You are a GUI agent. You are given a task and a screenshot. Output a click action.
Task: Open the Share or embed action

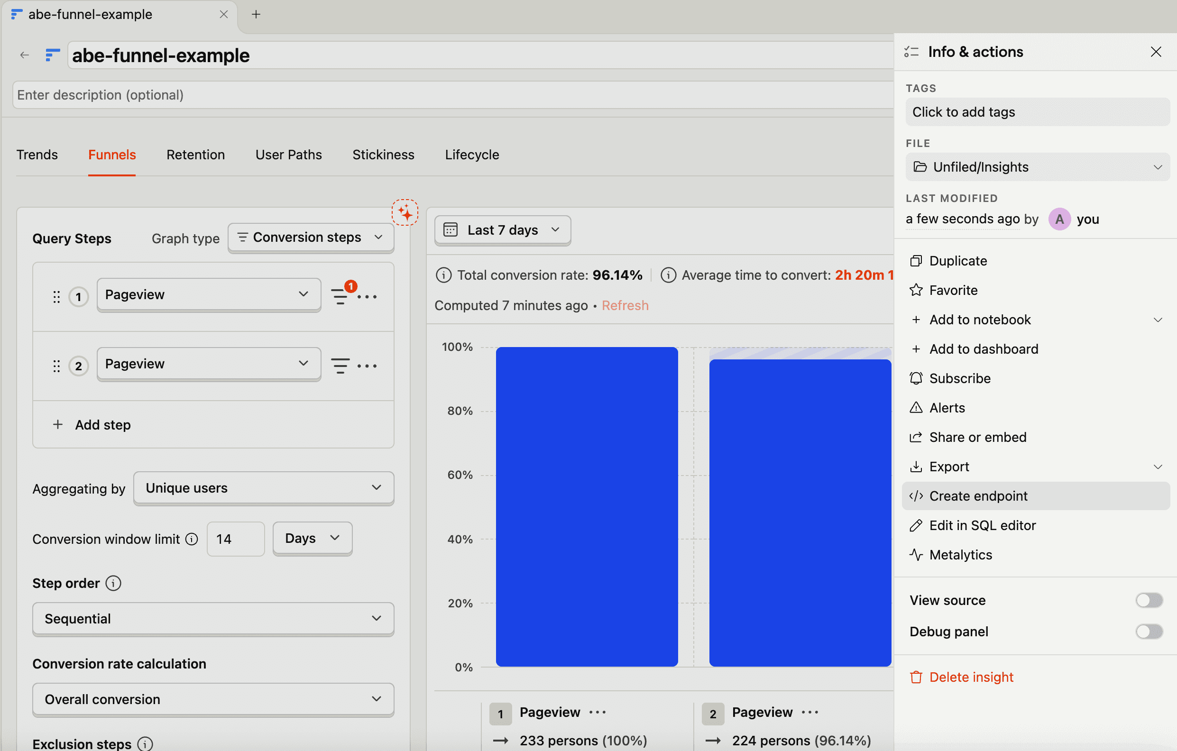(977, 437)
